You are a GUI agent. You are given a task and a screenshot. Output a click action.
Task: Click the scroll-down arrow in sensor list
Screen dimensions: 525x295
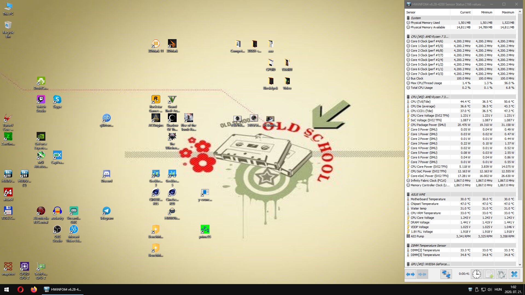(520, 264)
